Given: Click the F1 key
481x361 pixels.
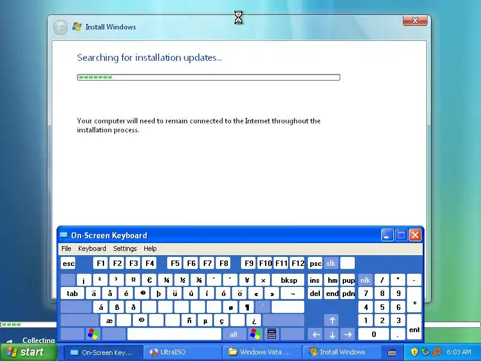Looking at the screenshot, I should [x=100, y=263].
